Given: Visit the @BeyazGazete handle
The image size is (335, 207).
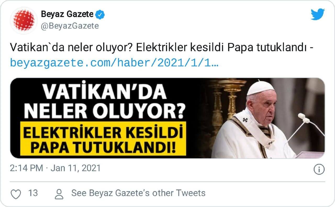Looking at the screenshot, I should 70,26.
